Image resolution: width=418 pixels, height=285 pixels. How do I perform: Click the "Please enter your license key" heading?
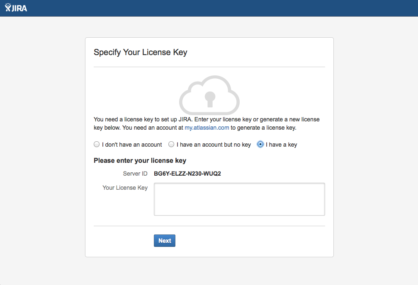point(140,161)
